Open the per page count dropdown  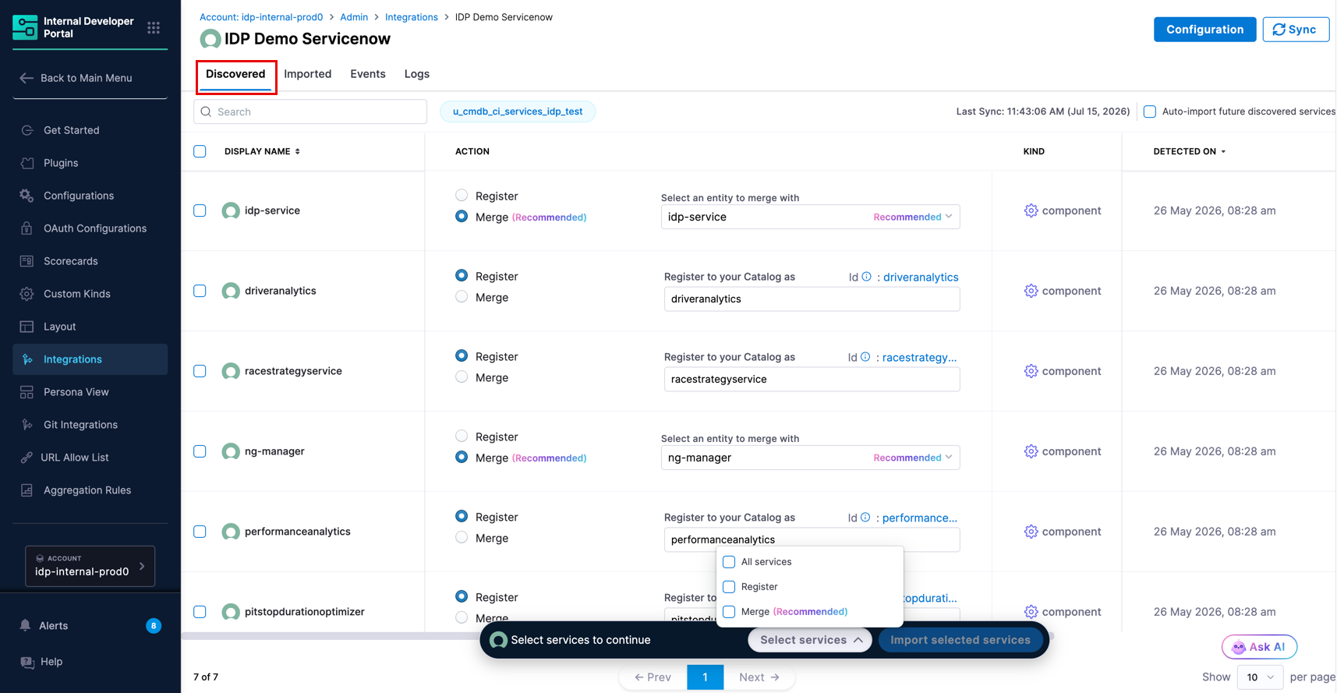coord(1260,677)
